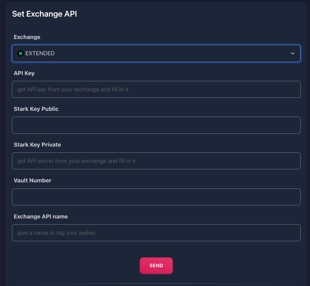Click the 'Exchange' field label
This screenshot has width=310, height=286.
coord(27,37)
